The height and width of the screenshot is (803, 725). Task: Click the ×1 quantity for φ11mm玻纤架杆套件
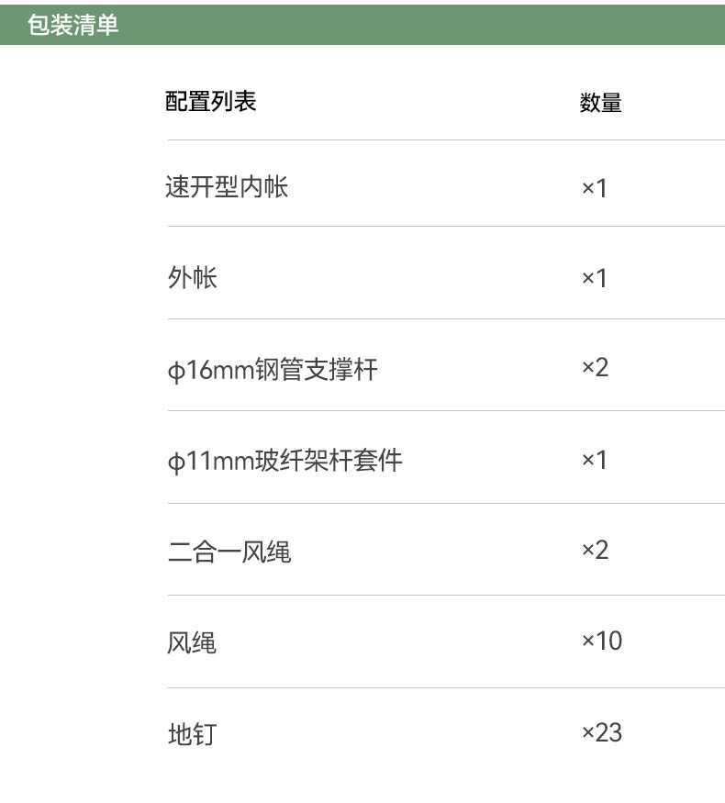[595, 460]
